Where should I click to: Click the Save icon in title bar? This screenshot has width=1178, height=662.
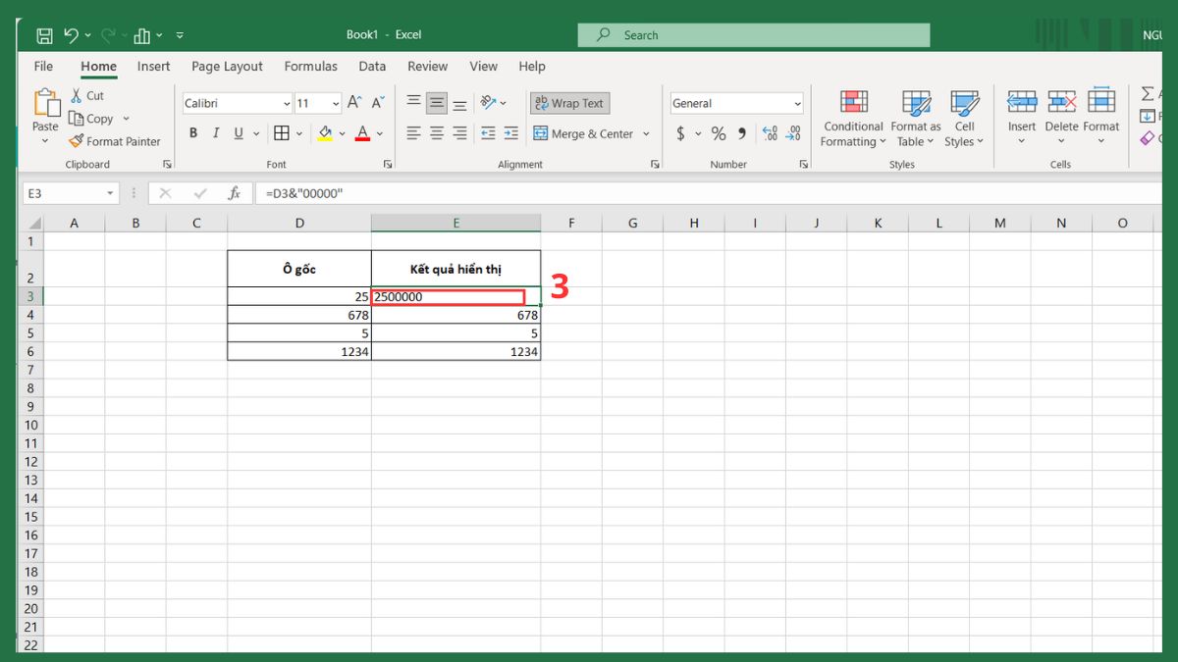coord(44,36)
